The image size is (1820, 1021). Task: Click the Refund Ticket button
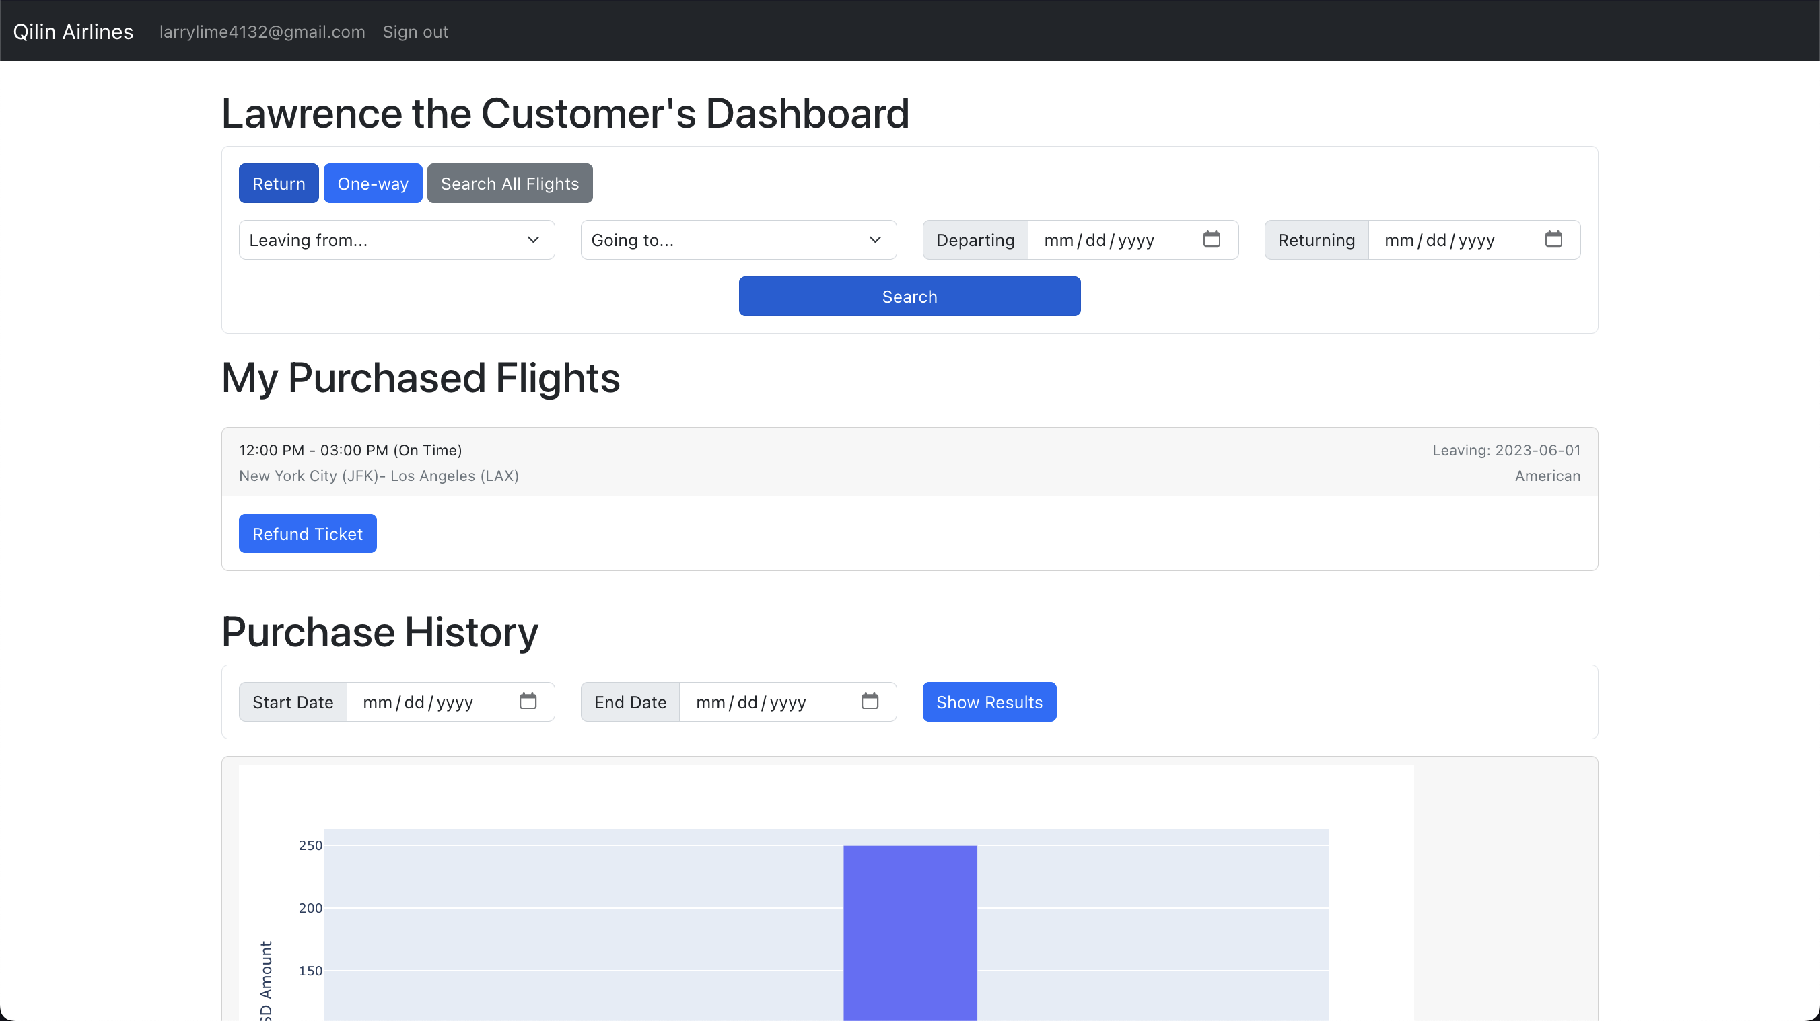coord(308,534)
